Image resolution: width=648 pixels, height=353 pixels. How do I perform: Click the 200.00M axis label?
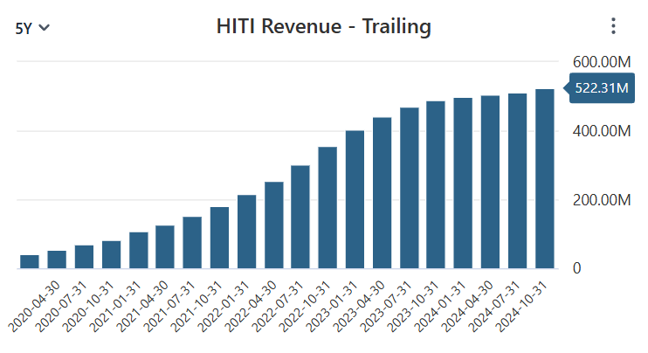[x=602, y=200]
